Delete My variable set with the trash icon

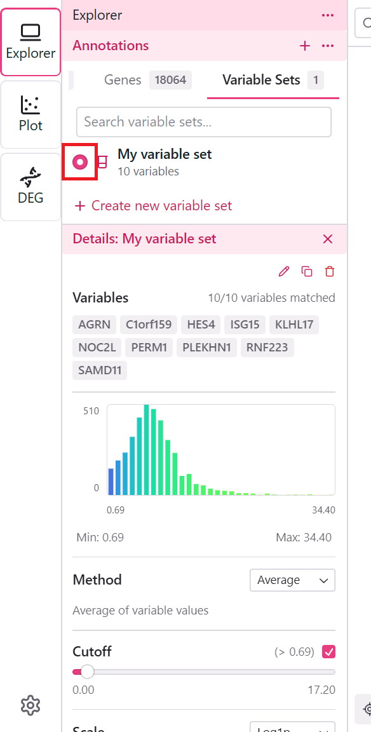click(330, 271)
